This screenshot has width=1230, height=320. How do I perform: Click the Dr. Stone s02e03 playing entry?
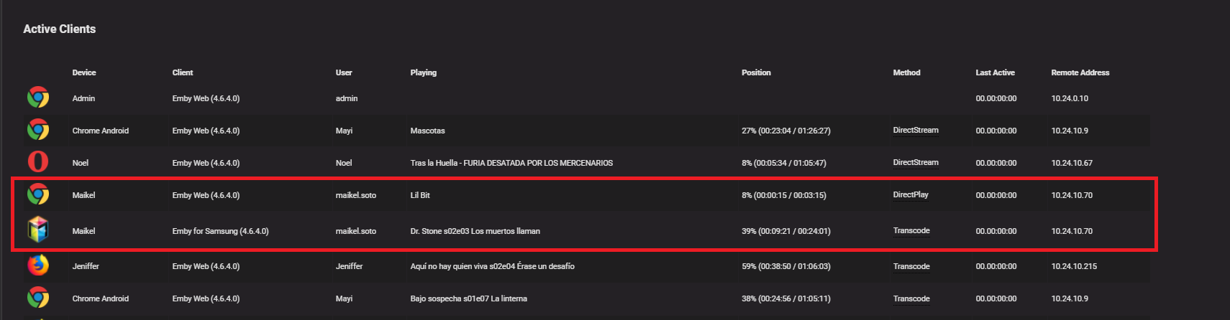coord(475,231)
